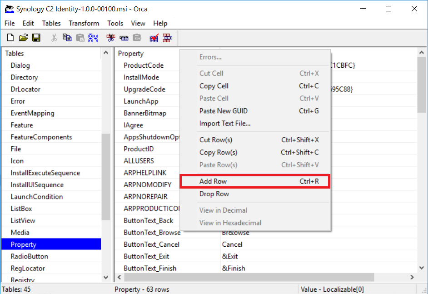
Task: Select the InstallExecuteSequence table
Action: pos(46,173)
